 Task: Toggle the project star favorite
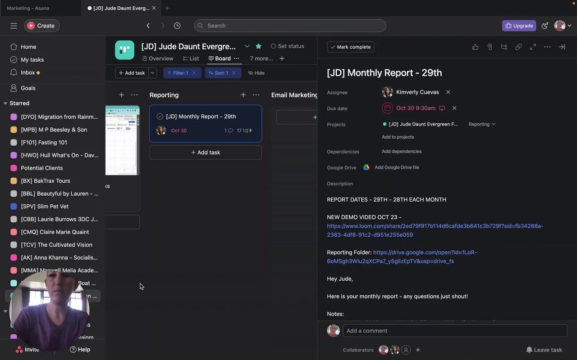[258, 46]
